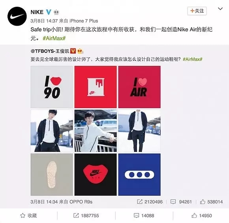The image size is (229, 223).
Task: Like the original post with 538014 likes
Action: tap(203, 202)
